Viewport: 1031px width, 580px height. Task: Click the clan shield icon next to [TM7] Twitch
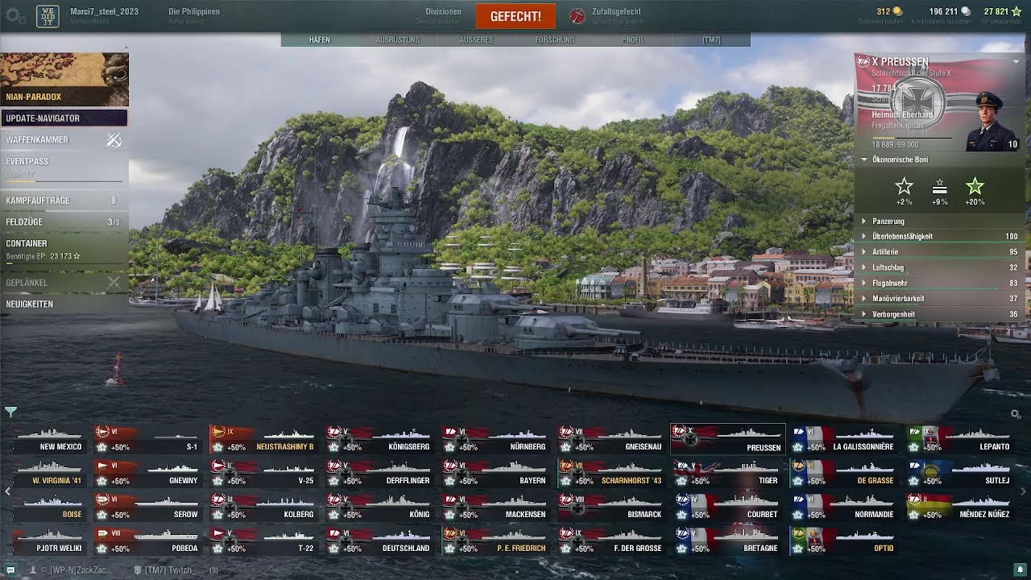(x=138, y=570)
